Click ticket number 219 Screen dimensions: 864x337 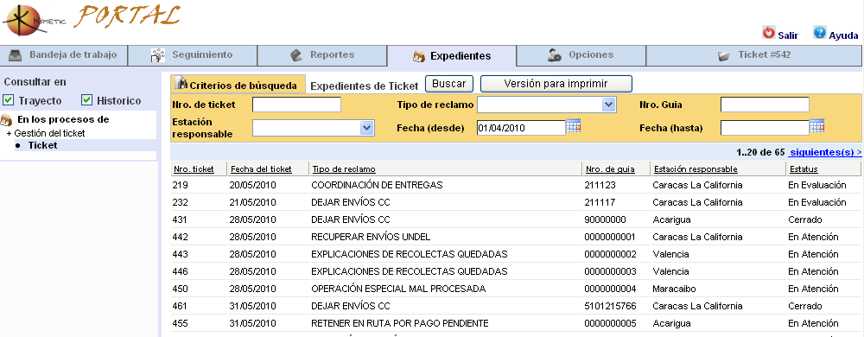click(x=180, y=185)
